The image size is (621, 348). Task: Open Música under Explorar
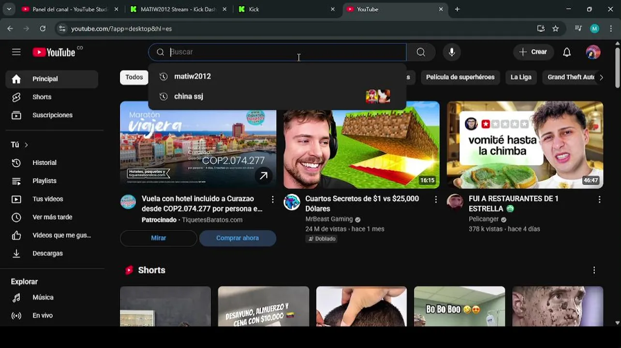[x=52, y=297]
